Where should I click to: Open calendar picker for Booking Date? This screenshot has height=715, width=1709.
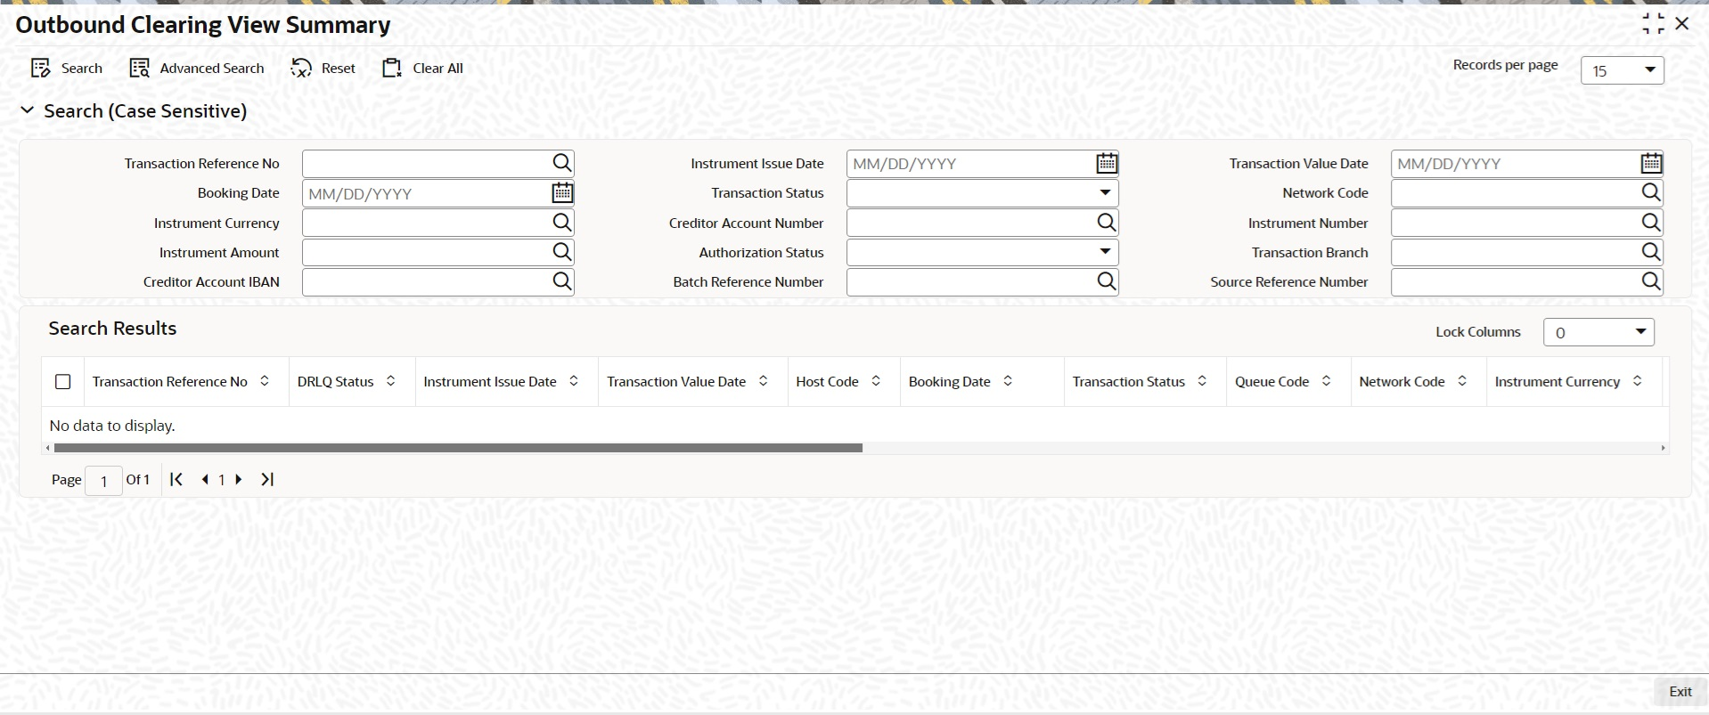561,192
